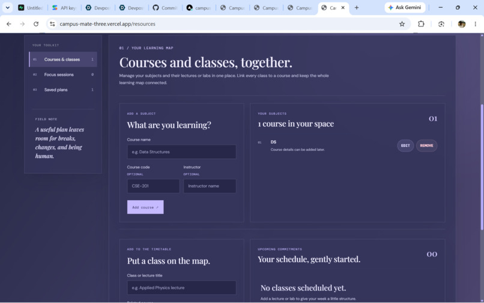Switch to the first Devpost tab
Screen dimensions: 484x303
(98, 8)
